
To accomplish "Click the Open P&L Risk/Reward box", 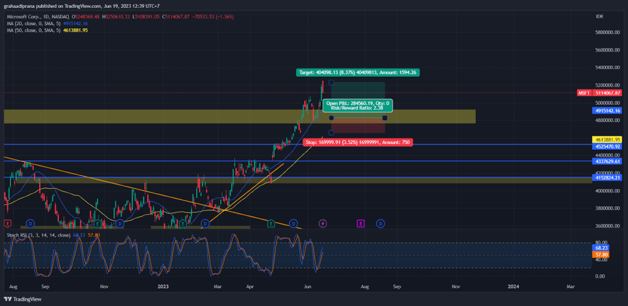I will tap(358, 105).
